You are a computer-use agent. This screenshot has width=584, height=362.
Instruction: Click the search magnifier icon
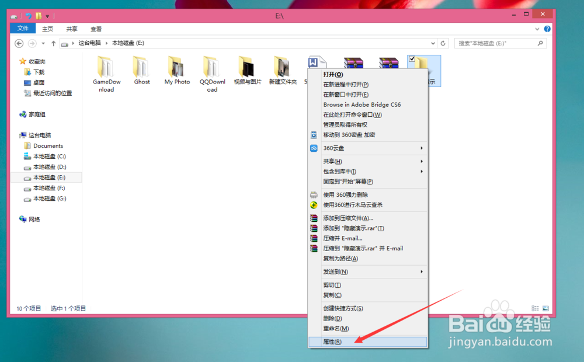pos(540,43)
